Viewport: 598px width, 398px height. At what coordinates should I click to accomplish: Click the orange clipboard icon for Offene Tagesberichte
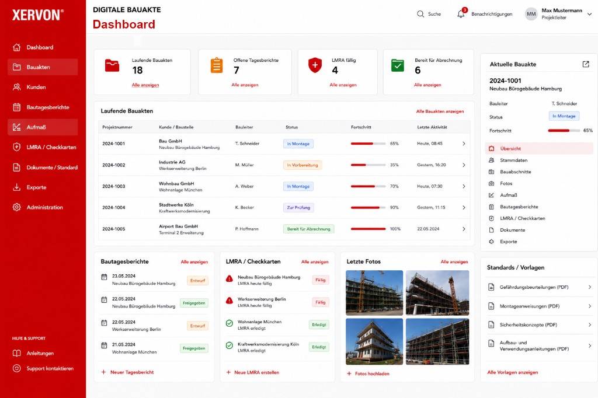[217, 65]
